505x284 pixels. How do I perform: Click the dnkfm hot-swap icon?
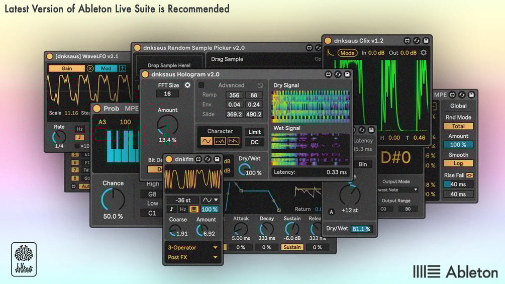click(x=198, y=159)
